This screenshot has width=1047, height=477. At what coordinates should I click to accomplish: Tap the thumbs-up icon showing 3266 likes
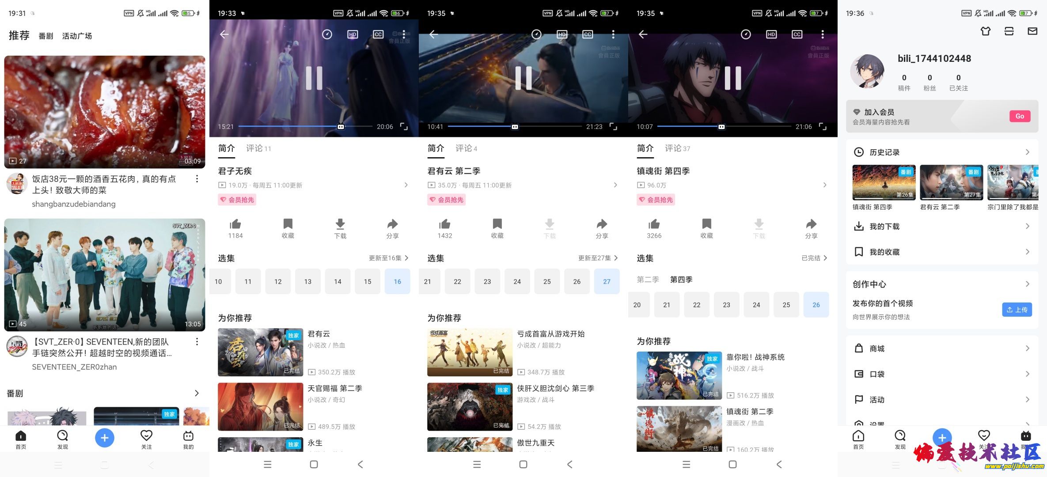[654, 224]
